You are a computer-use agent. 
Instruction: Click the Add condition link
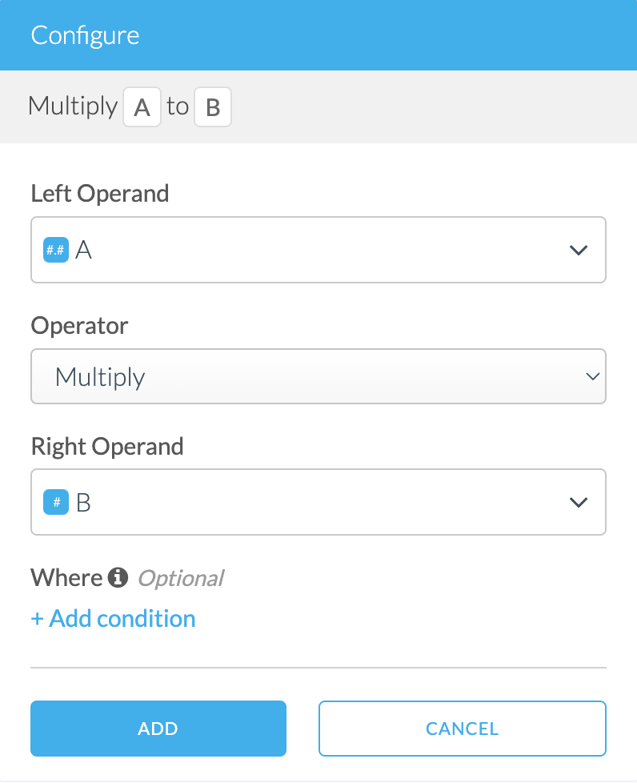click(120, 618)
